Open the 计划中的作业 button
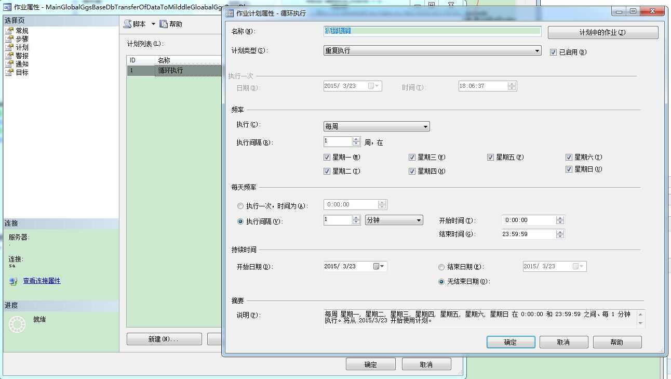 pos(603,32)
